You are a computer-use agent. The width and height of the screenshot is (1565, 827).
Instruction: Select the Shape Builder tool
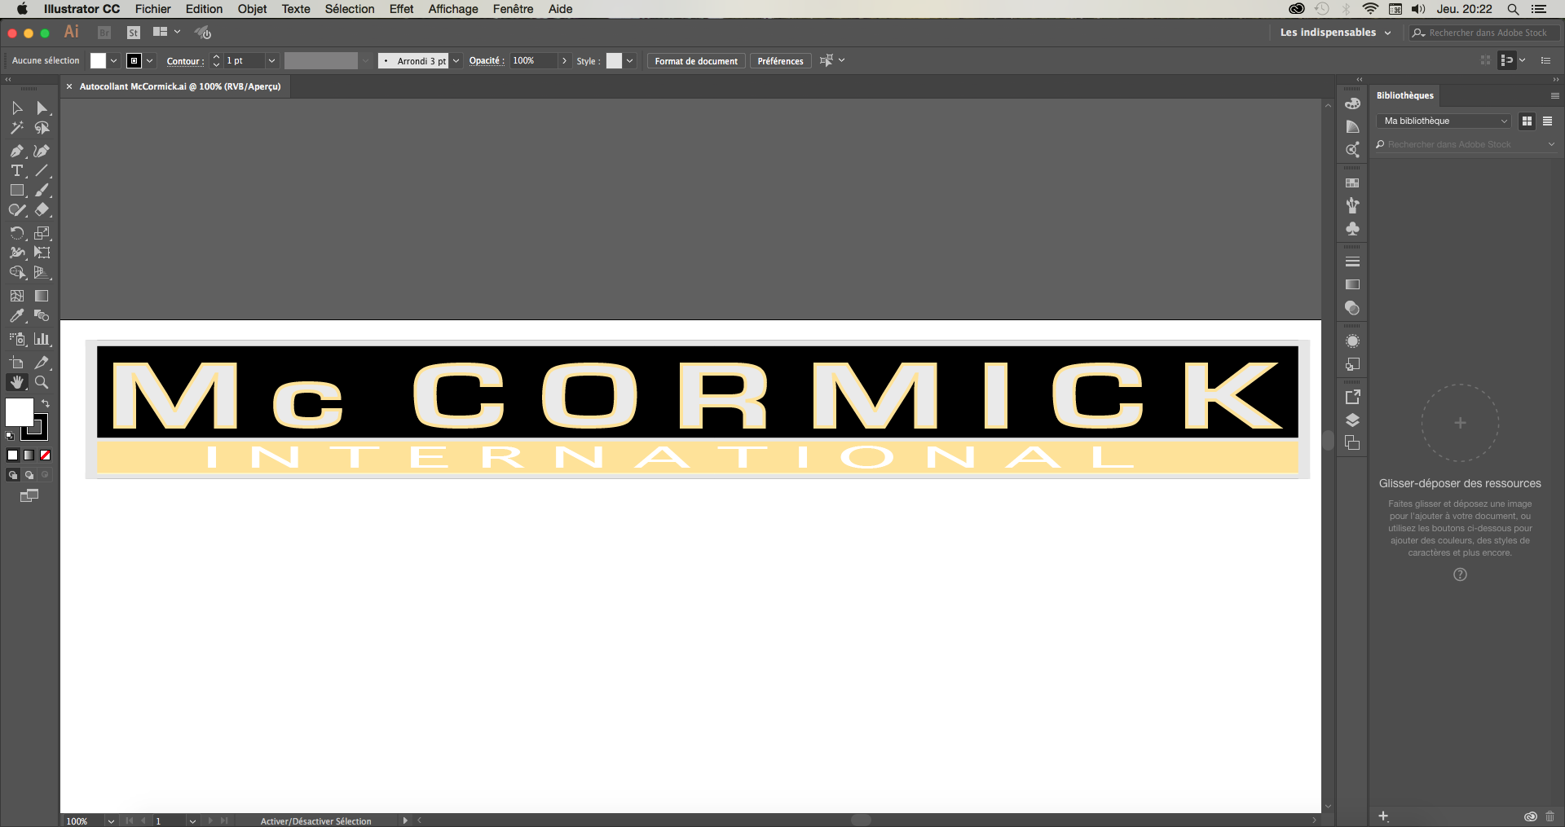[x=17, y=272]
